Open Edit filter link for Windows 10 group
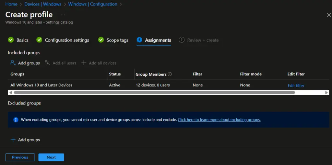Screen dimensions: 332x165 [296, 86]
